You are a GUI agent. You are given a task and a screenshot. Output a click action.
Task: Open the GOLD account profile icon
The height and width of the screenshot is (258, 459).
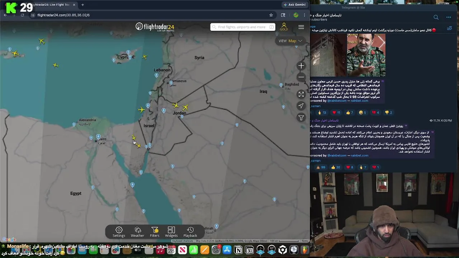click(x=284, y=27)
